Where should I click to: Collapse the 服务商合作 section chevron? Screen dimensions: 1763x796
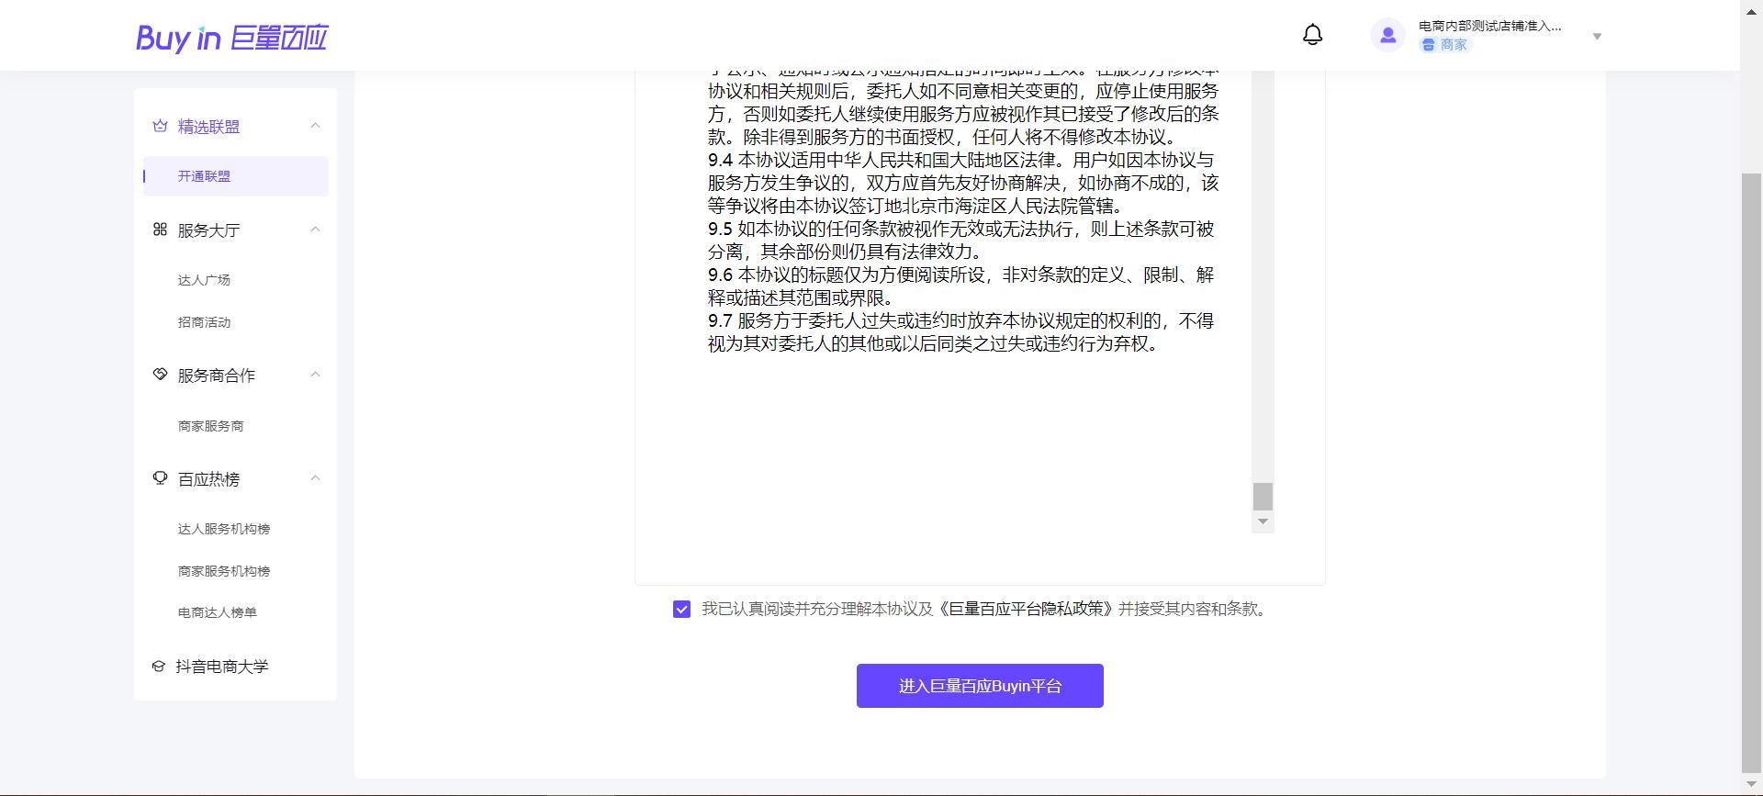[315, 375]
